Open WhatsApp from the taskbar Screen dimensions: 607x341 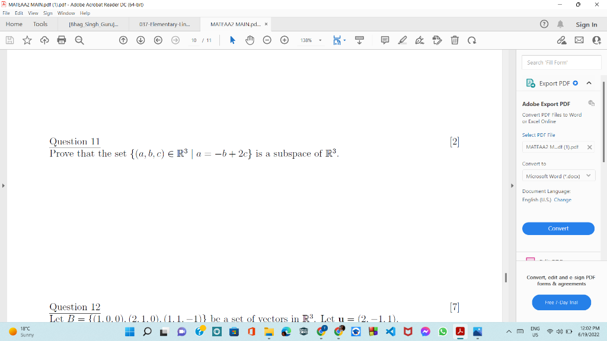(x=442, y=332)
